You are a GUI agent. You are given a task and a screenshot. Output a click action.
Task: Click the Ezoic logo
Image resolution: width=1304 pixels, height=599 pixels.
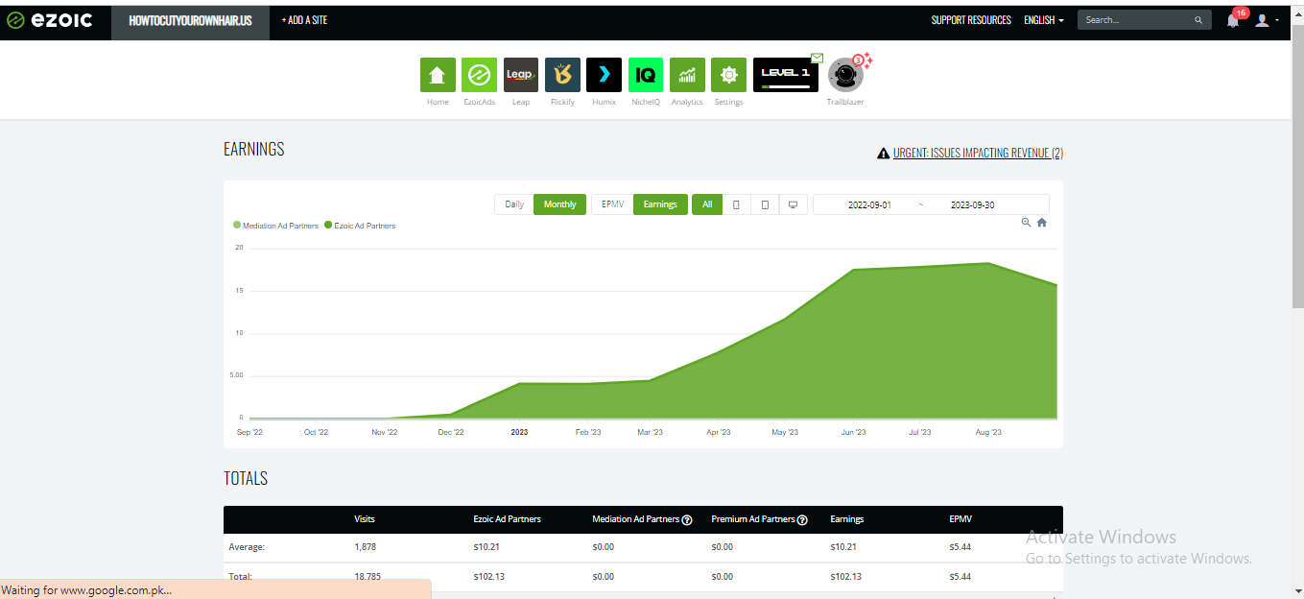pyautogui.click(x=50, y=20)
